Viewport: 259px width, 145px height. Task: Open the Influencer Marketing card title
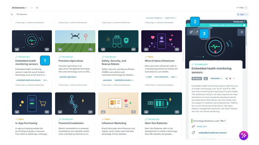[x=114, y=123]
